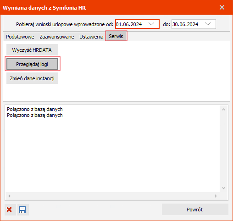Expand the end date dropdown arrow
The width and height of the screenshot is (233, 221).
[208, 24]
